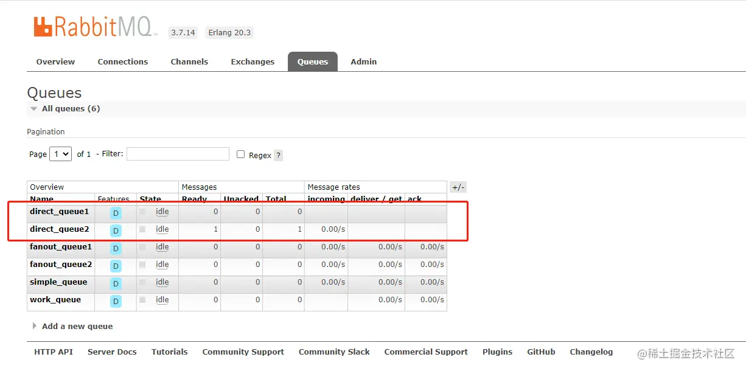This screenshot has height=371, width=746.
Task: Click the state indicator square for fanout_queue1
Action: click(142, 247)
